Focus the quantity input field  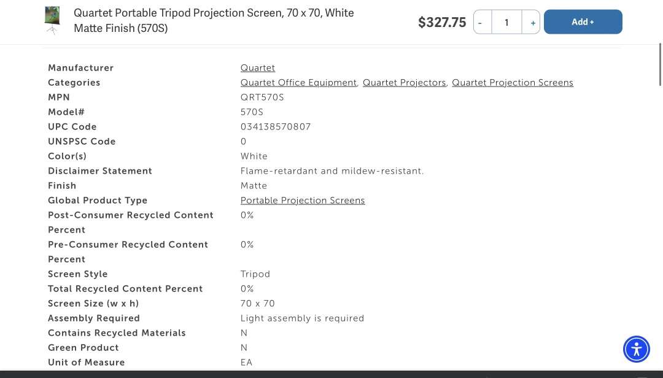pyautogui.click(x=506, y=22)
